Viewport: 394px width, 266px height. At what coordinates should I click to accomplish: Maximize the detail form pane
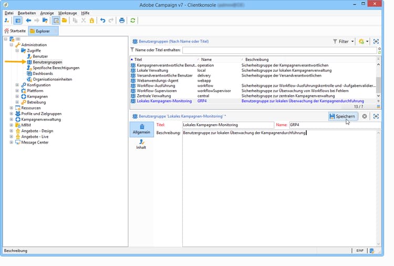pos(376,116)
